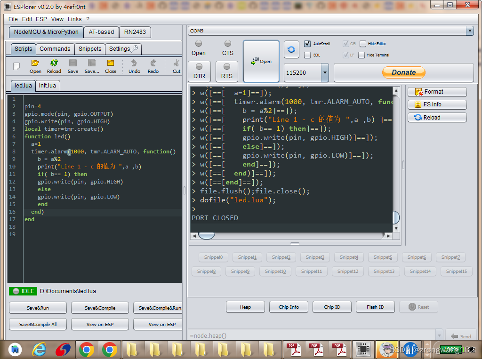This screenshot has width=482, height=359.
Task: Switch to the AT-based tab
Action: pos(101,32)
